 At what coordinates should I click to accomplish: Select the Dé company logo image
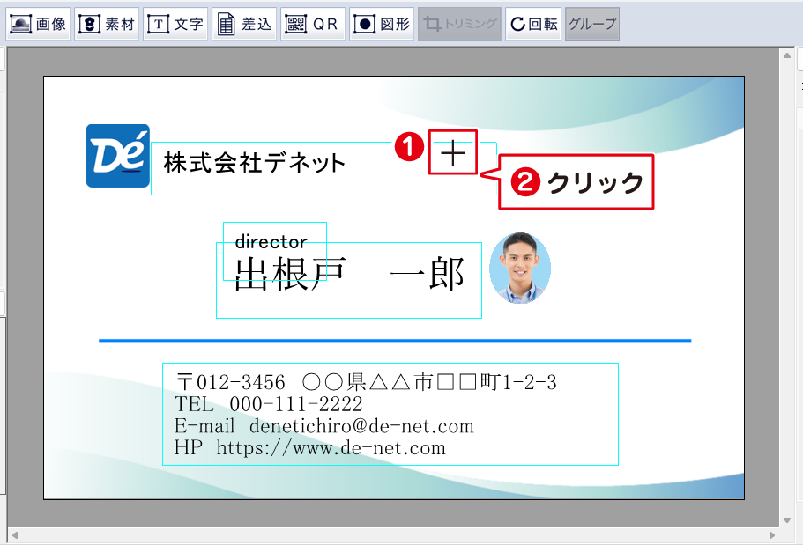point(118,156)
